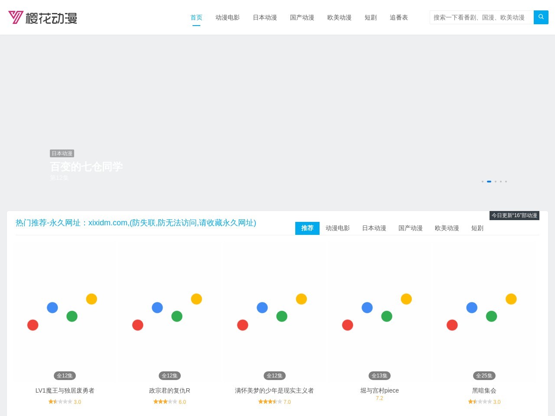Click the 今日更新16部动漫 badge

coord(514,215)
